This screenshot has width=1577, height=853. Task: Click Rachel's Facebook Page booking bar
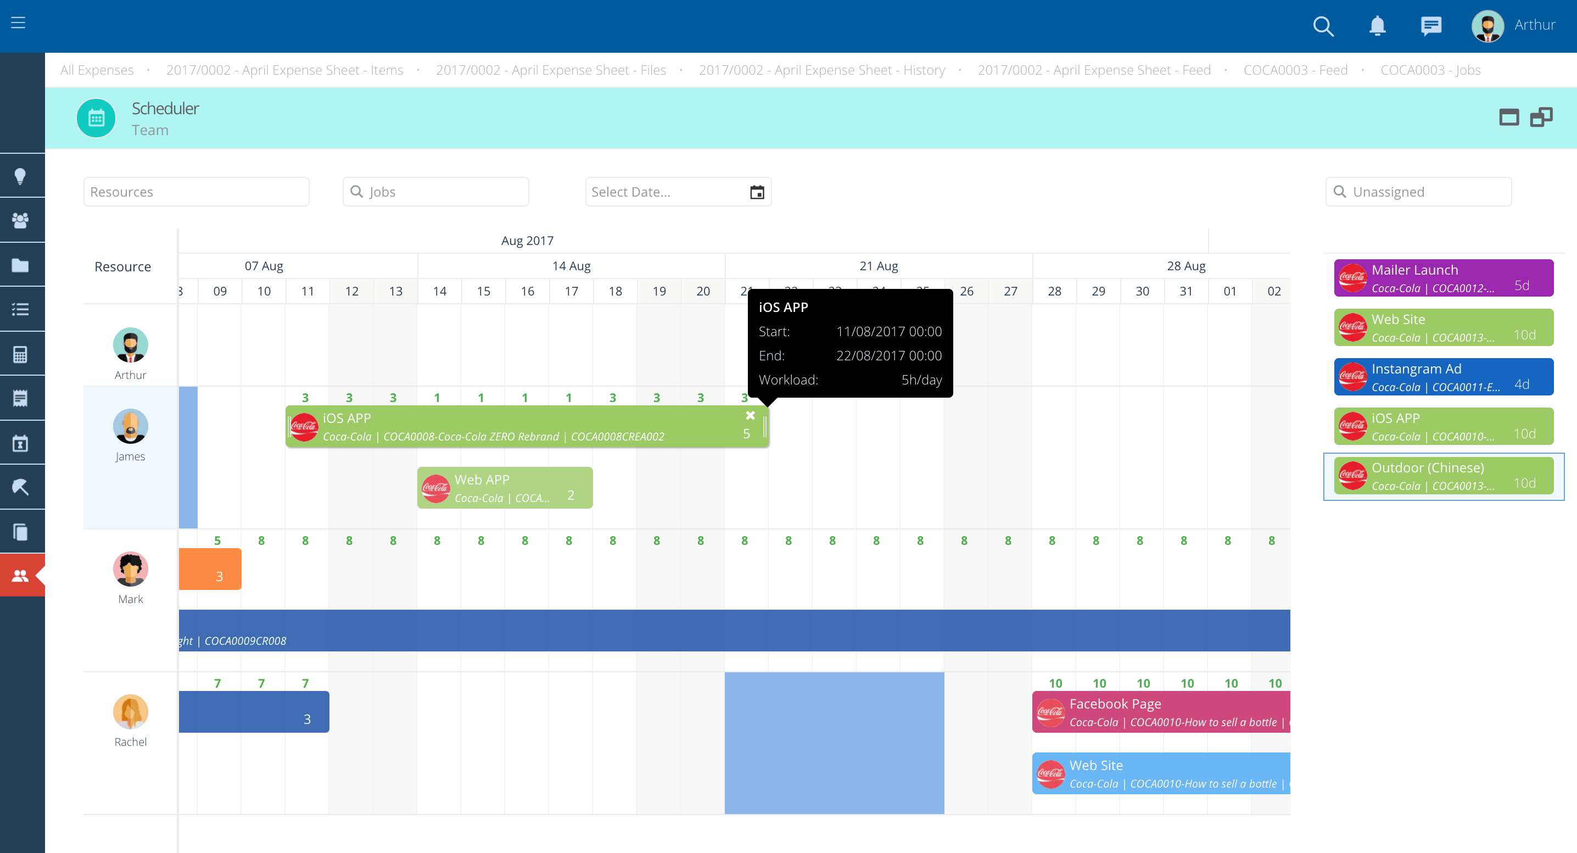(x=1161, y=711)
